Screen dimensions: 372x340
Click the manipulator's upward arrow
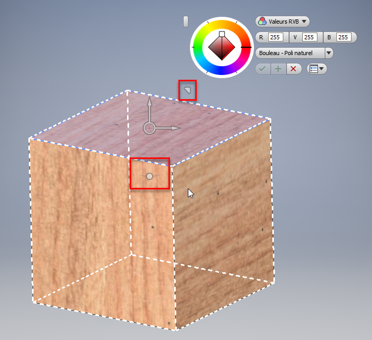coord(150,103)
